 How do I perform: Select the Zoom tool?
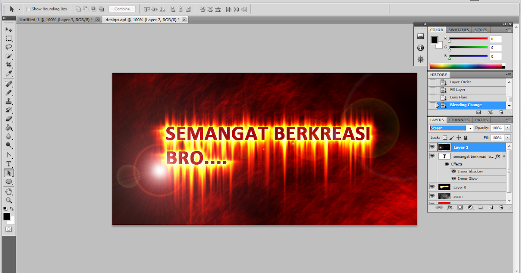click(x=9, y=200)
